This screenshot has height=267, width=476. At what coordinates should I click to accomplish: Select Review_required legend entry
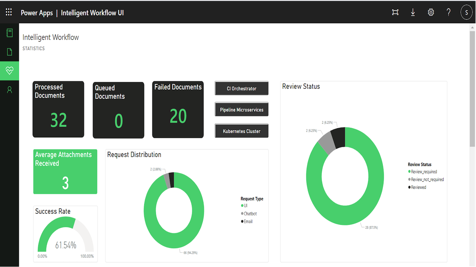tap(422, 172)
